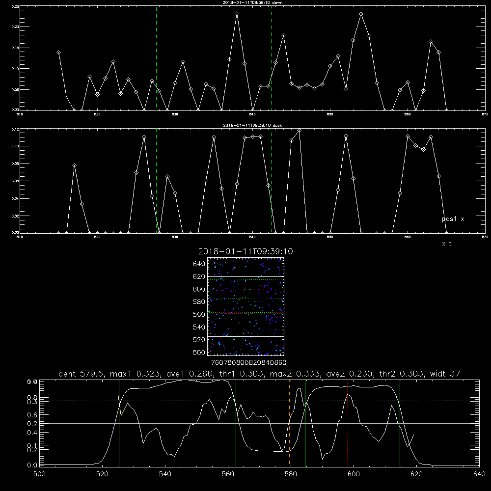This screenshot has height=491, width=491.
Task: Click the highest diamond marker in dawn plot near 838
Action: point(237,13)
